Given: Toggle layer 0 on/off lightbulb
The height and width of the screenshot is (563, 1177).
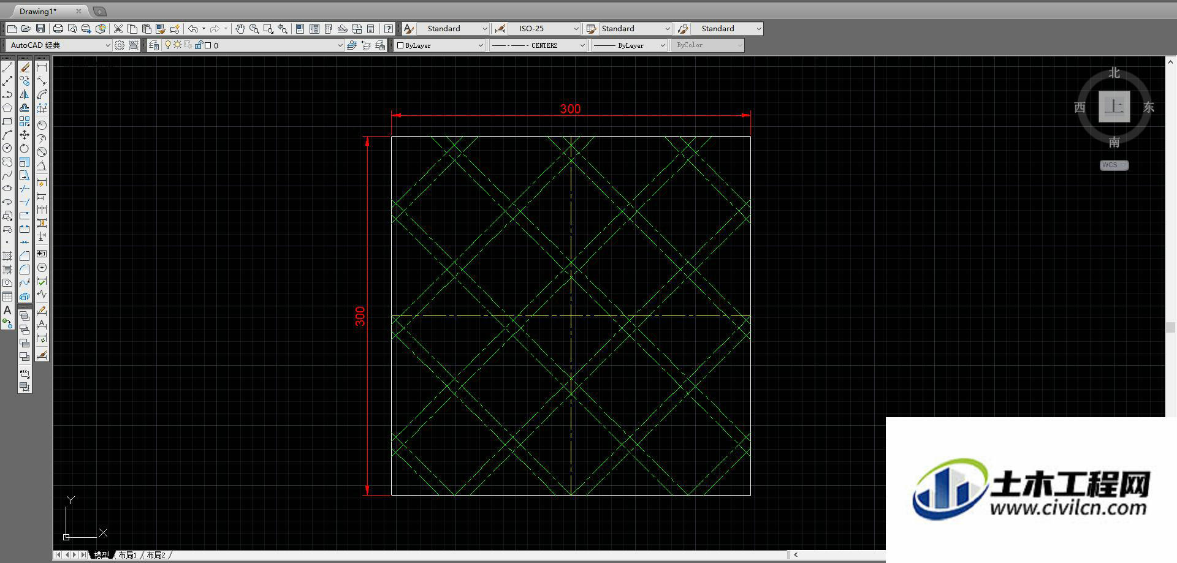Looking at the screenshot, I should coord(168,45).
